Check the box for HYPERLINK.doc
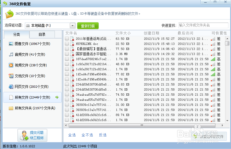The width and height of the screenshot is (231, 149). coord(67,44)
